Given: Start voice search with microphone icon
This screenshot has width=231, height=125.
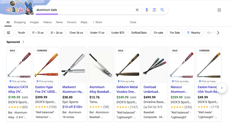Looking at the screenshot, I should pyautogui.click(x=147, y=10).
